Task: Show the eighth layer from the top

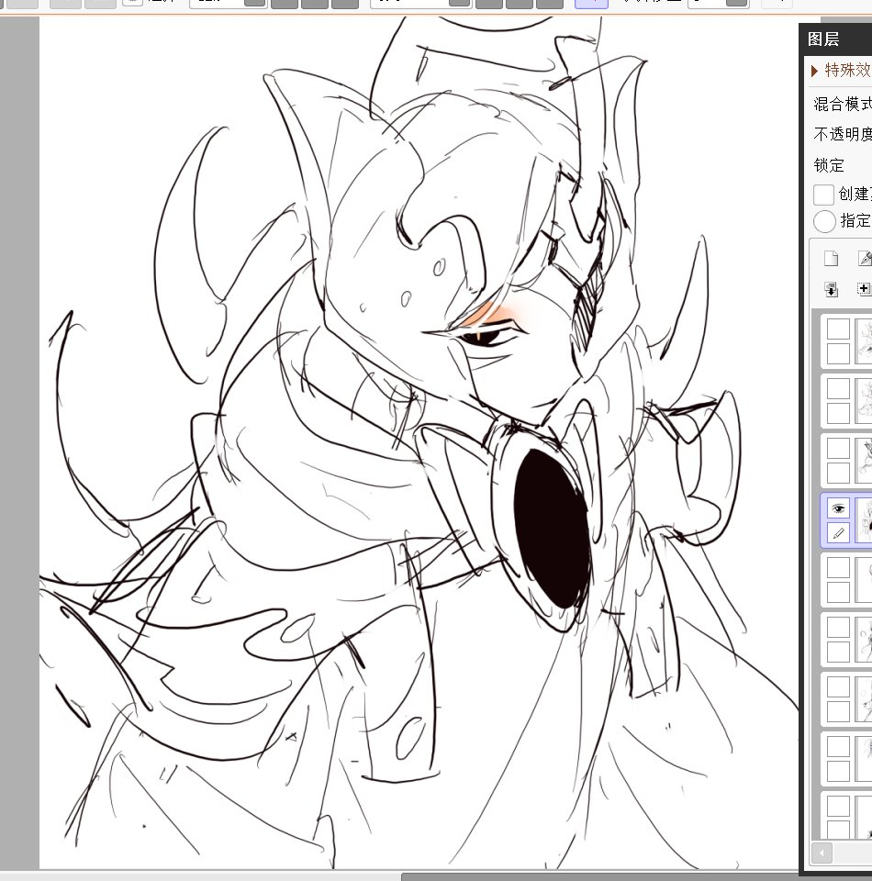Action: click(x=838, y=747)
